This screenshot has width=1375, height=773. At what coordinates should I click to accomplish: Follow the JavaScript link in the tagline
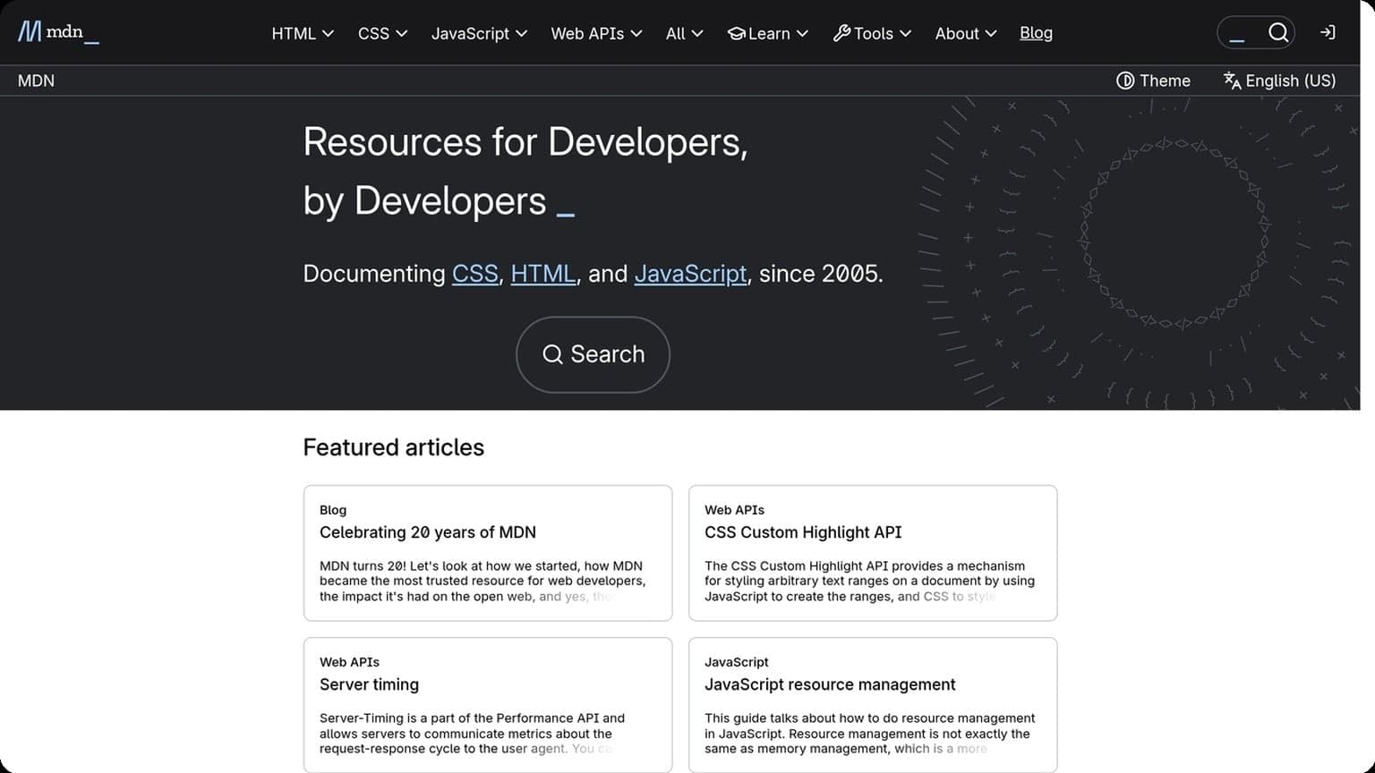click(x=690, y=274)
